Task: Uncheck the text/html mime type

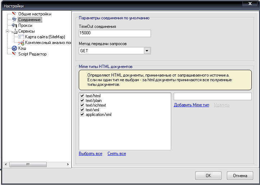Action: pos(82,96)
